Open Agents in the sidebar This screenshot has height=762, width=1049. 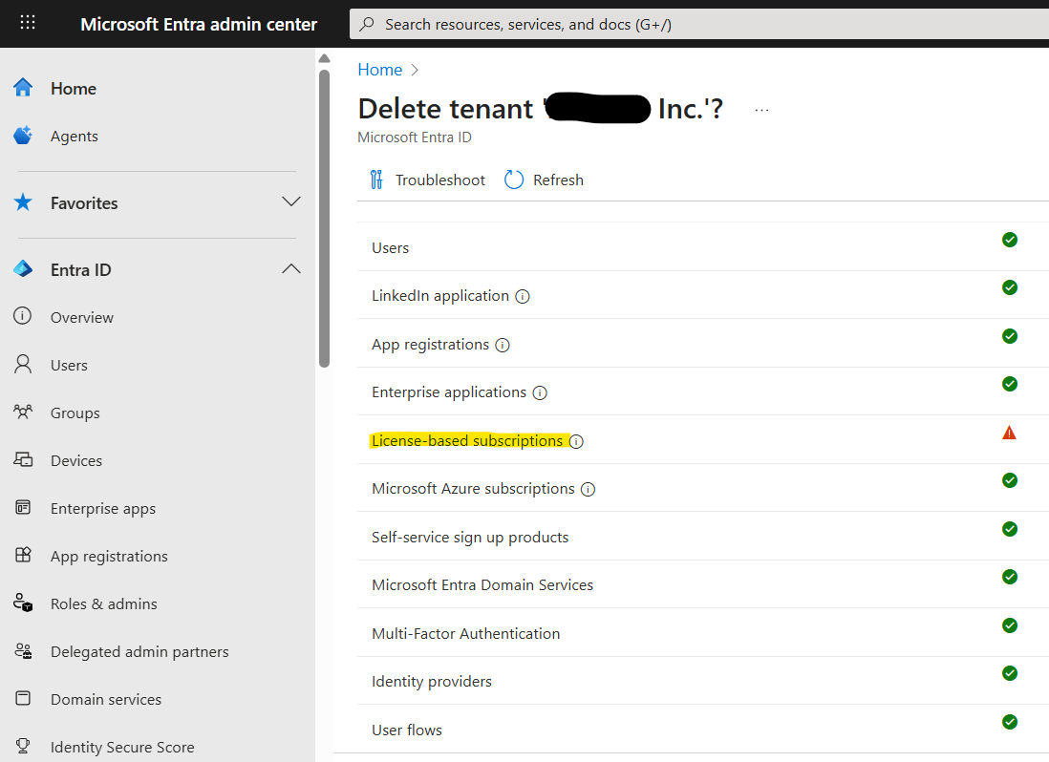(75, 137)
